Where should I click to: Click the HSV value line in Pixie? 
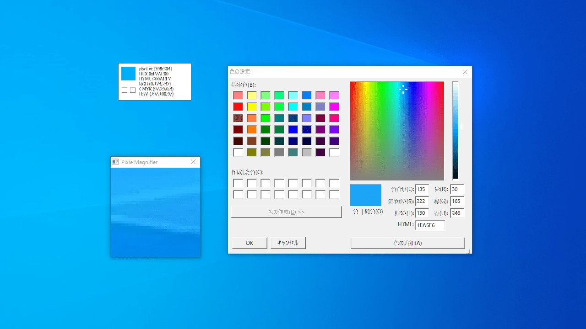coord(156,94)
